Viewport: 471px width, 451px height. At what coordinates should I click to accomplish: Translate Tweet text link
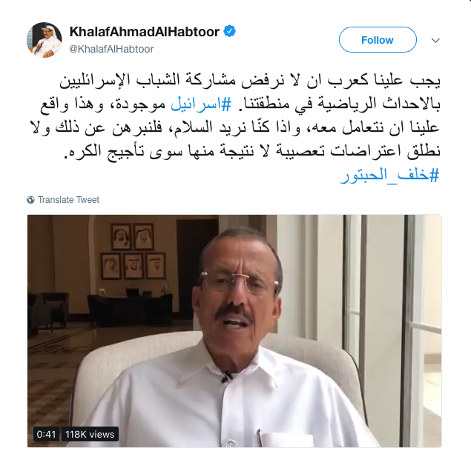tap(68, 200)
